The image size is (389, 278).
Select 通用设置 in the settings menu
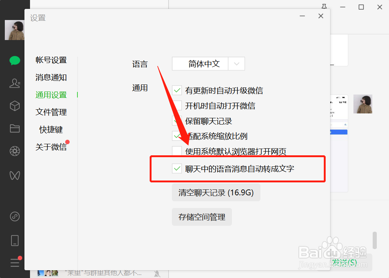pos(51,95)
